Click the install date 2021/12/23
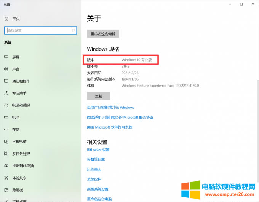The height and width of the screenshot is (202, 259). point(130,73)
